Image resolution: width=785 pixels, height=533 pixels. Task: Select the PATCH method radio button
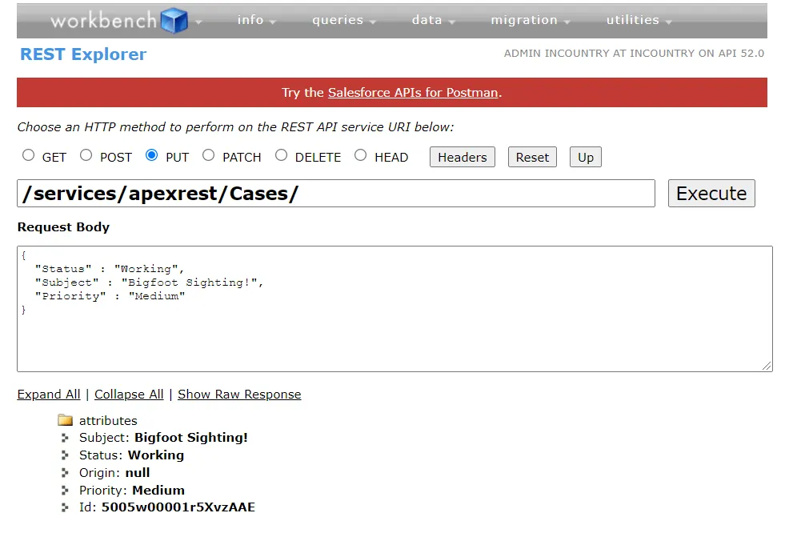209,155
